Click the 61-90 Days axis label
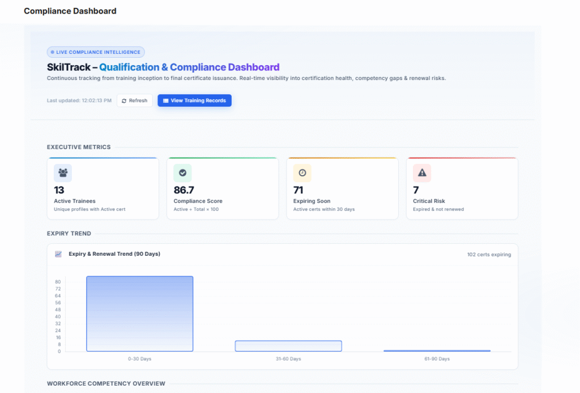Image resolution: width=580 pixels, height=393 pixels. coord(437,359)
